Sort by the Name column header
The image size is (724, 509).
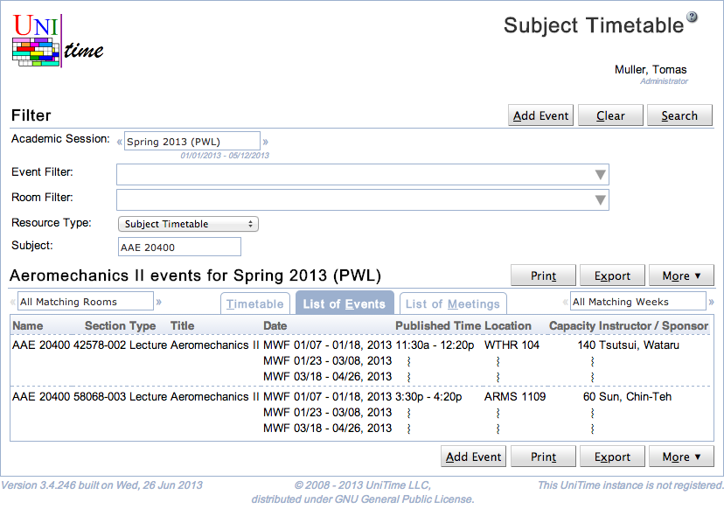(x=28, y=325)
